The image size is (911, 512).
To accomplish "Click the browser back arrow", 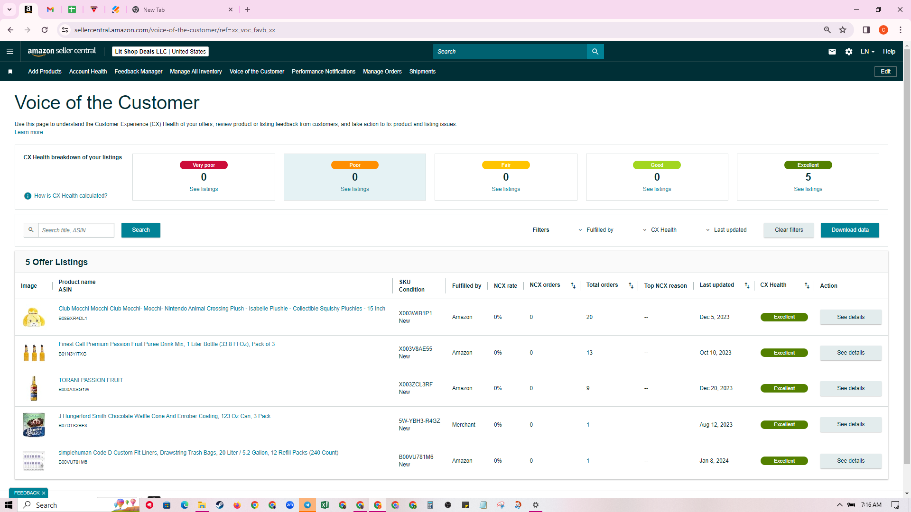I will 10,30.
